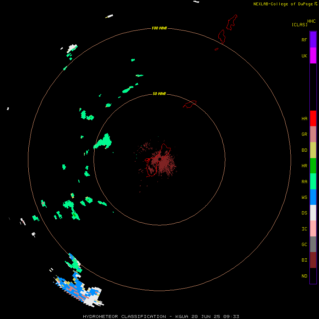Click the WS legend label
Screen dimensions: 319x319
coord(304,197)
